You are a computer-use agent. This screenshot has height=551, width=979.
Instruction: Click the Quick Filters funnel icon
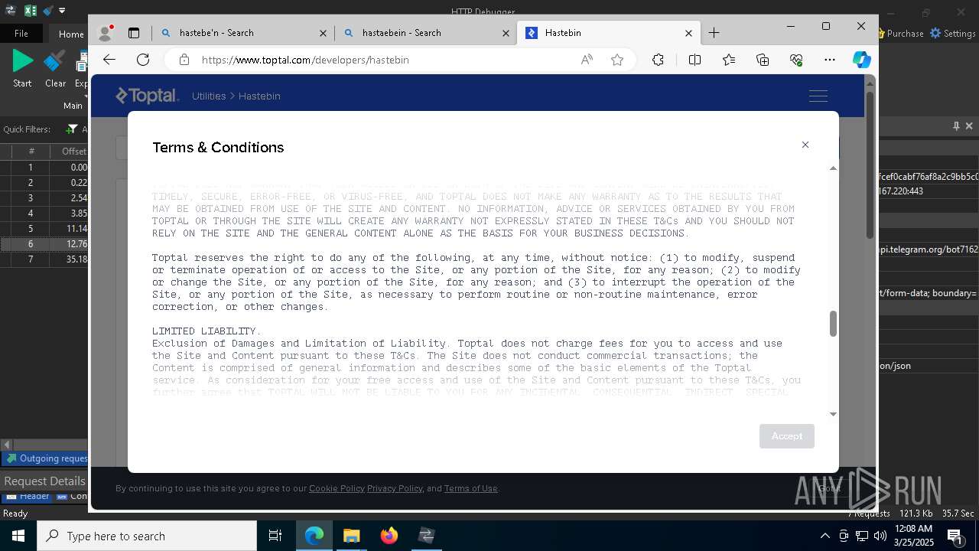(x=72, y=129)
